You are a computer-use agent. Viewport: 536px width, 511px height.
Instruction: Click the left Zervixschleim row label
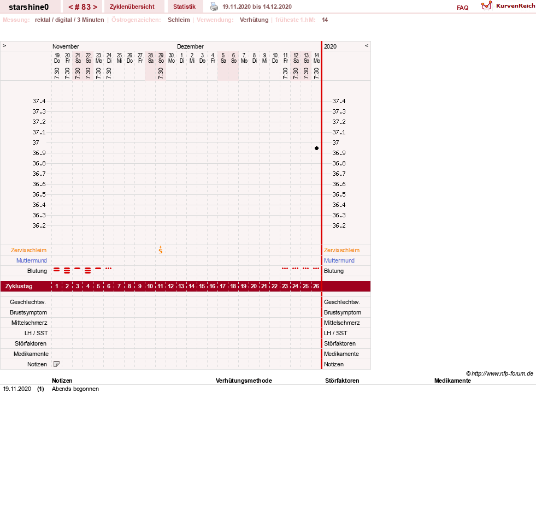pyautogui.click(x=28, y=250)
